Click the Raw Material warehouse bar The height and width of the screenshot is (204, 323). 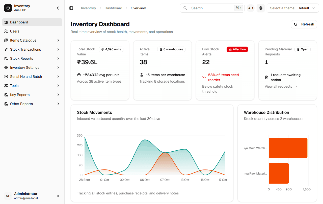coord(279,173)
